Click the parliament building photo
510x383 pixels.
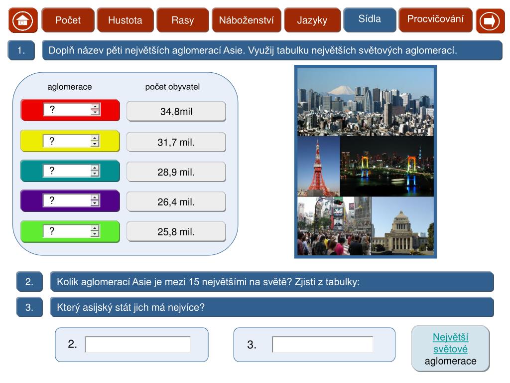(x=402, y=226)
